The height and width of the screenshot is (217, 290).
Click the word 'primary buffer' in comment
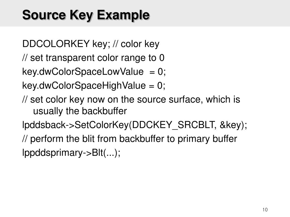(x=207, y=139)
